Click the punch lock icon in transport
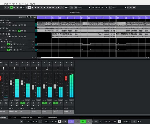 pyautogui.click(x=59, y=121)
